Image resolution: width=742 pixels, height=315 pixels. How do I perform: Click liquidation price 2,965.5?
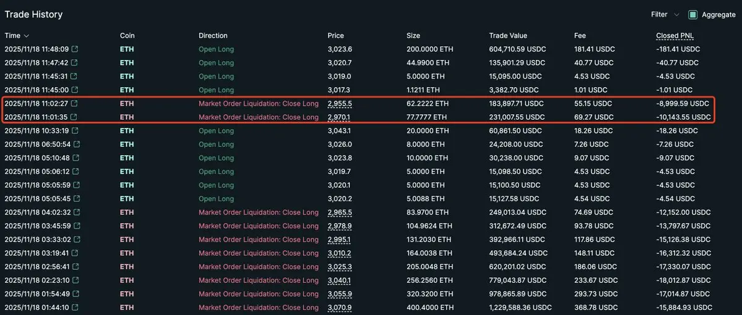[339, 212]
